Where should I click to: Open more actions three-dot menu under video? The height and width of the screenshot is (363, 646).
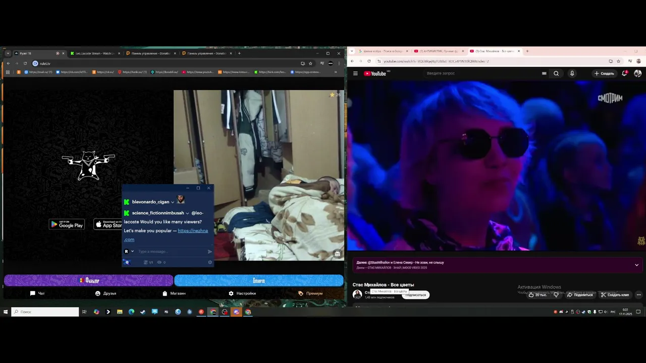coord(638,294)
